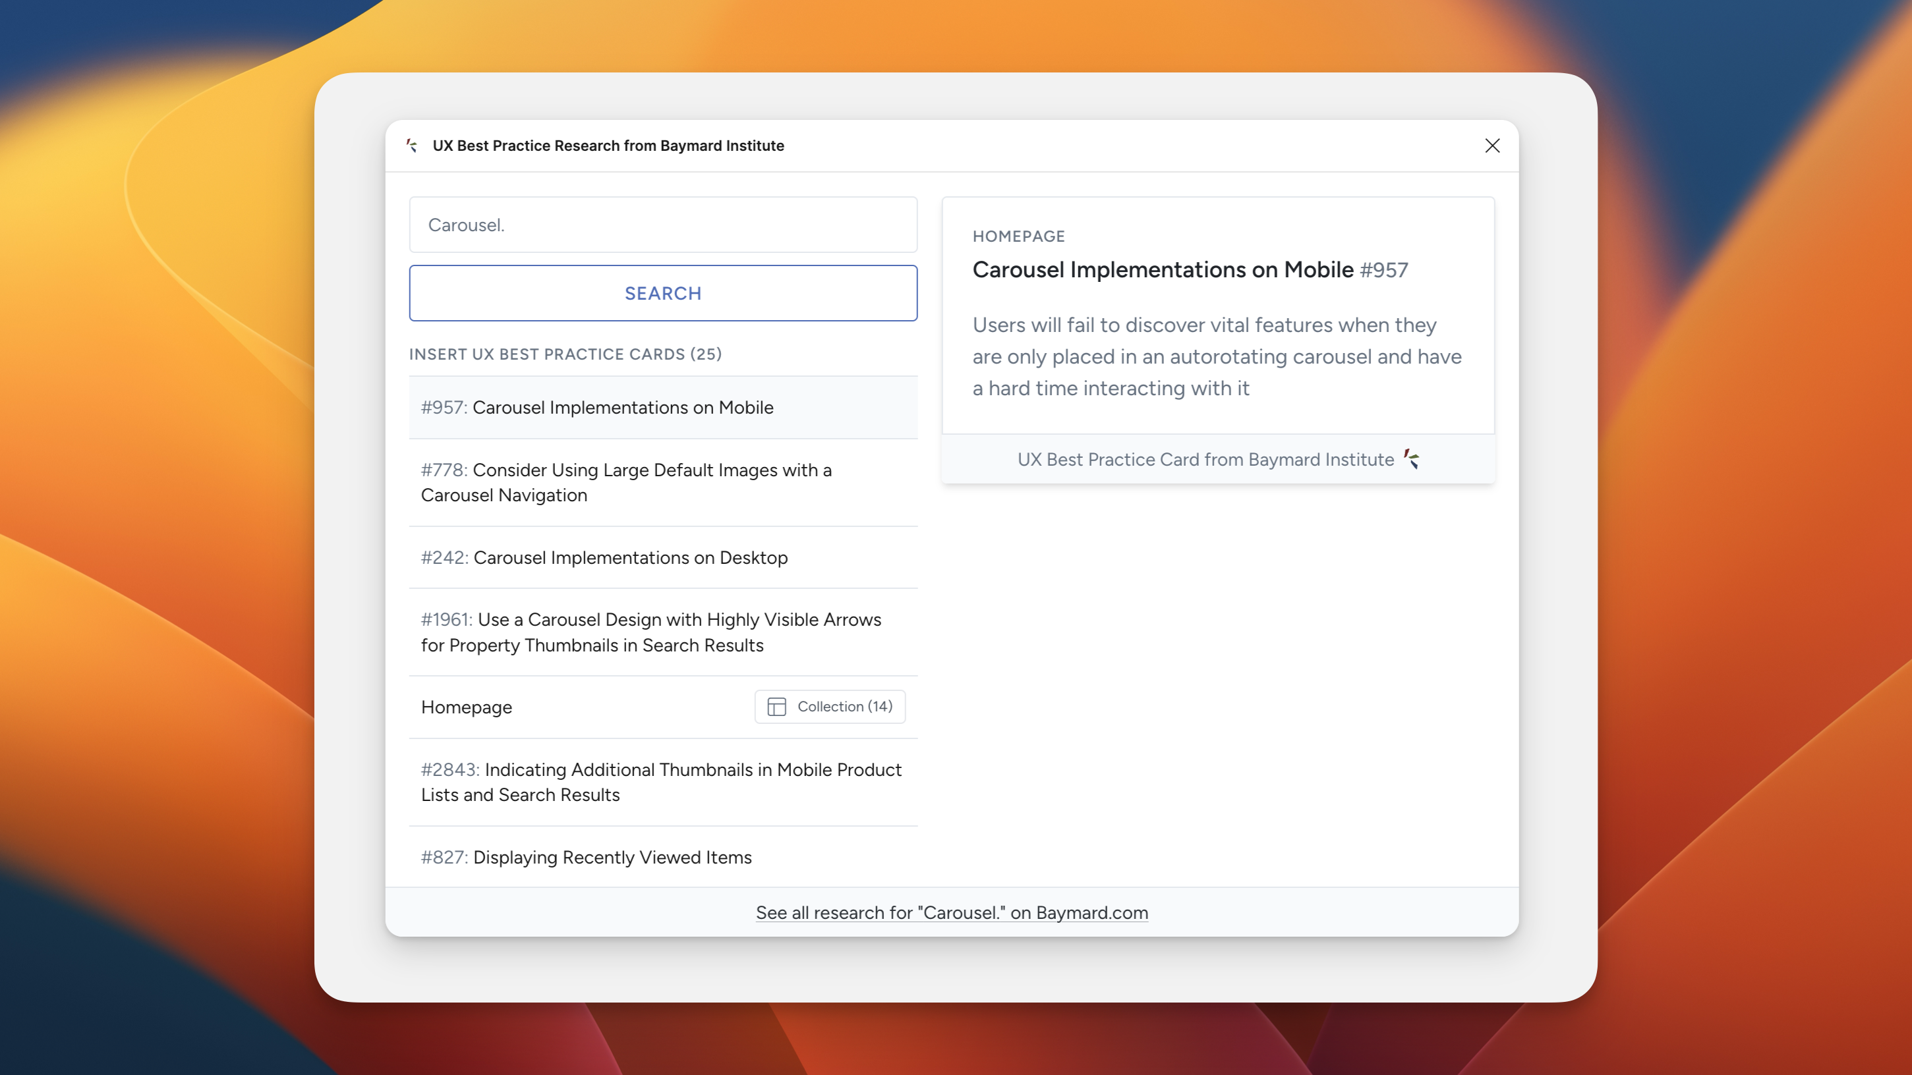This screenshot has width=1912, height=1075.
Task: Select card #242 Carousel Implementations on Desktop
Action: point(663,558)
